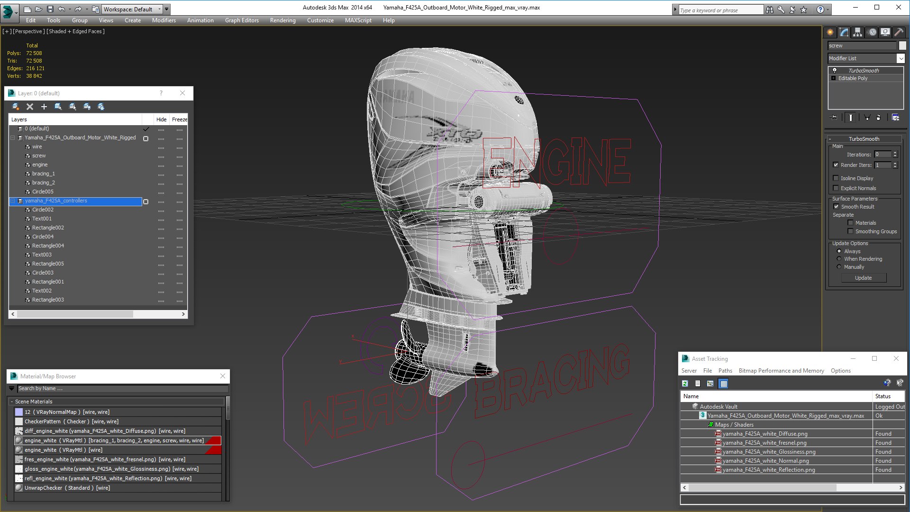Click Configure Modifier Sets icon
Screen dimensions: 910x512
coord(895,118)
